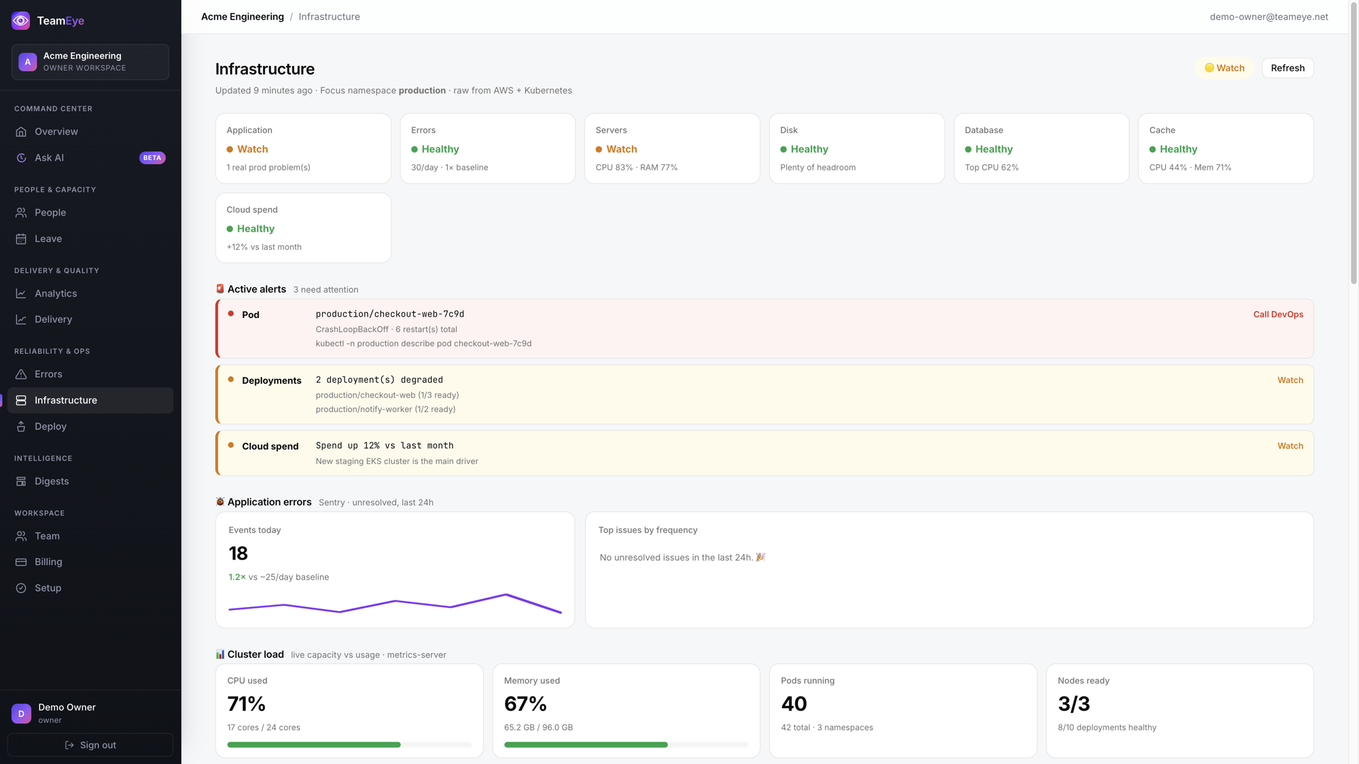Open the Disk status card
The image size is (1359, 764).
tap(857, 148)
